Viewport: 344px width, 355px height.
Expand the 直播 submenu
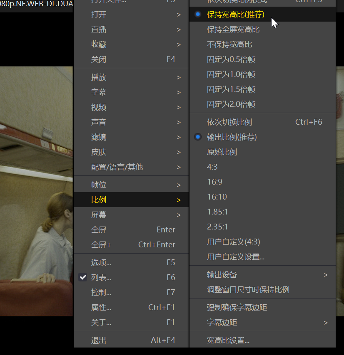(x=131, y=30)
